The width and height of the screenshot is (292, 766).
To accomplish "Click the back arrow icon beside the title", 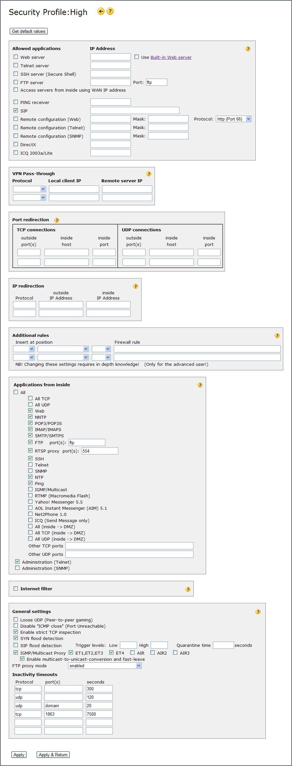I will pos(101,12).
